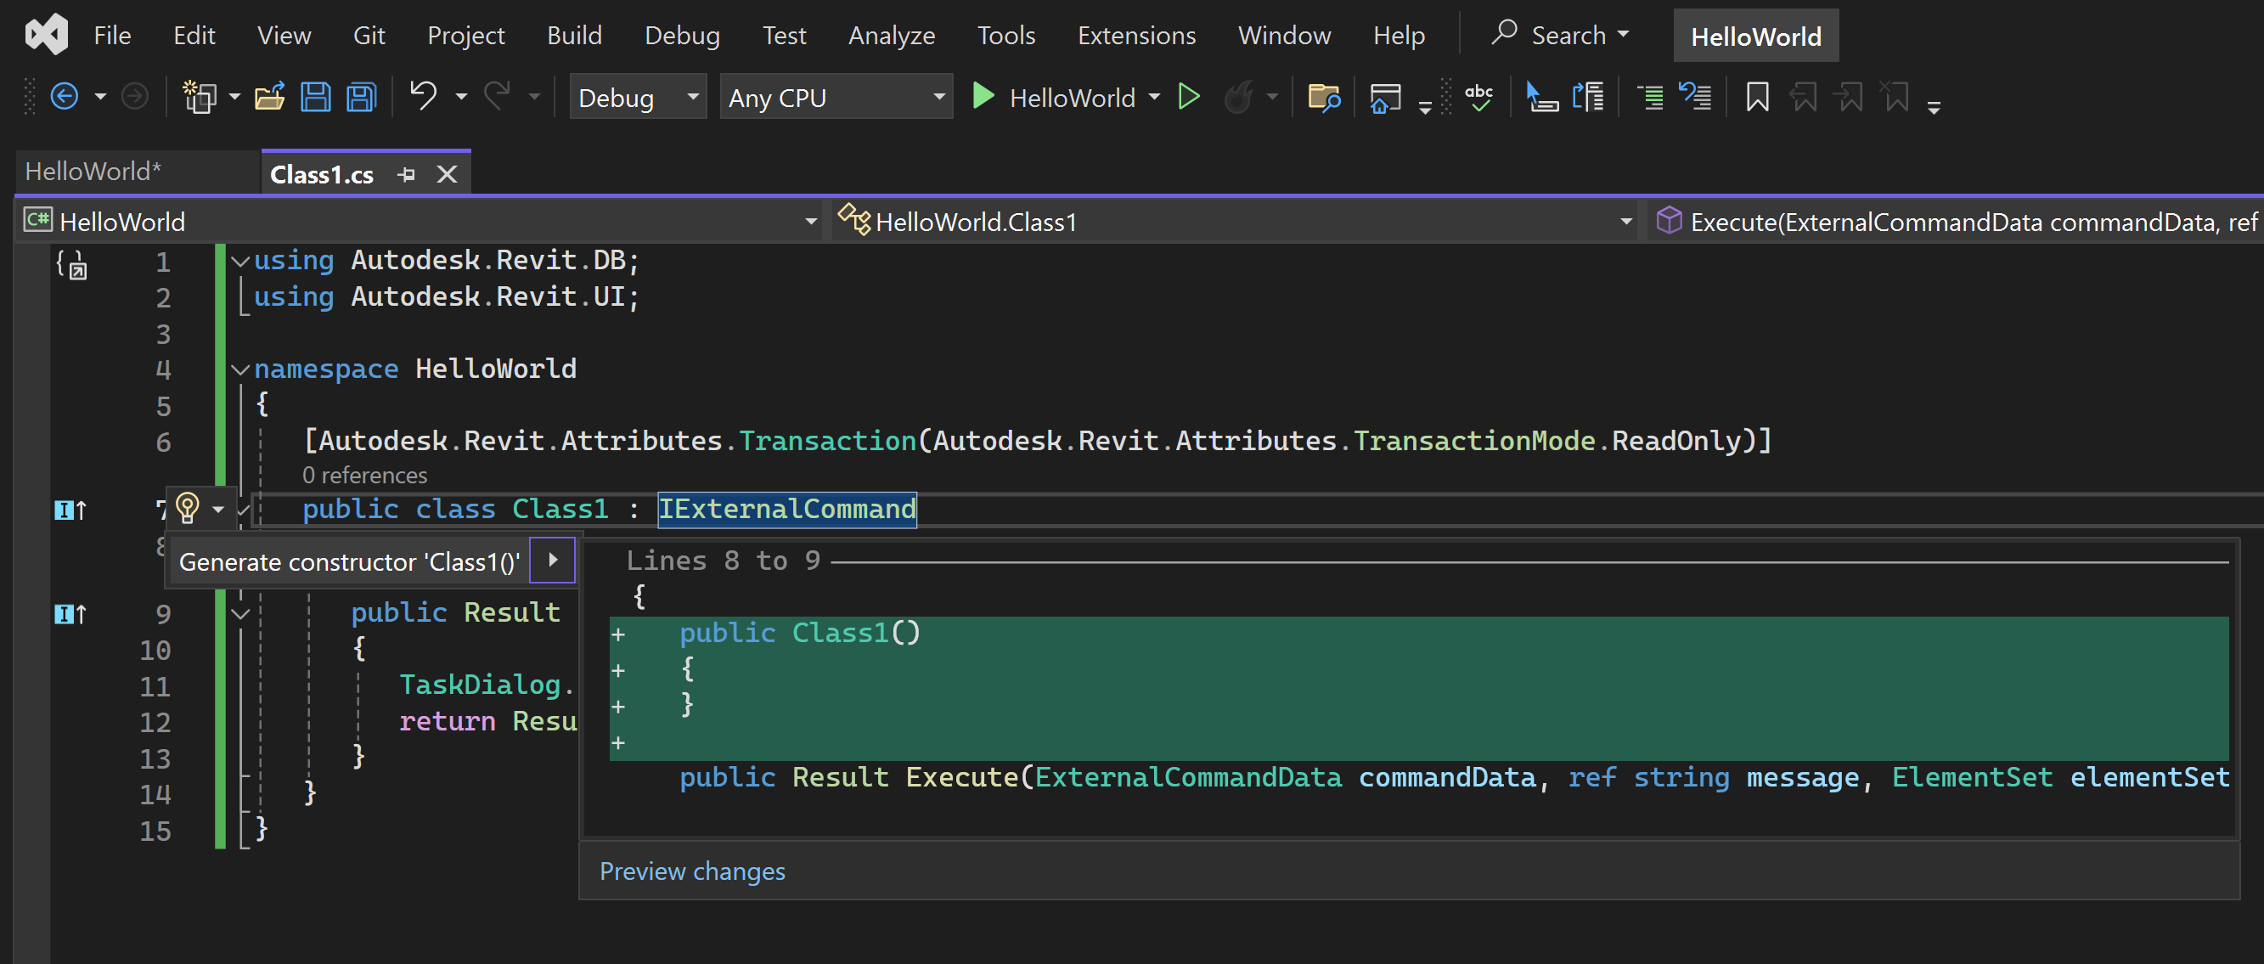The width and height of the screenshot is (2264, 964).
Task: Open the HelloWorld project scope dropdown
Action: tap(421, 222)
